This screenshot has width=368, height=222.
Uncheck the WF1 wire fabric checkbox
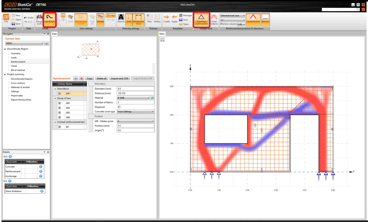click(60, 93)
